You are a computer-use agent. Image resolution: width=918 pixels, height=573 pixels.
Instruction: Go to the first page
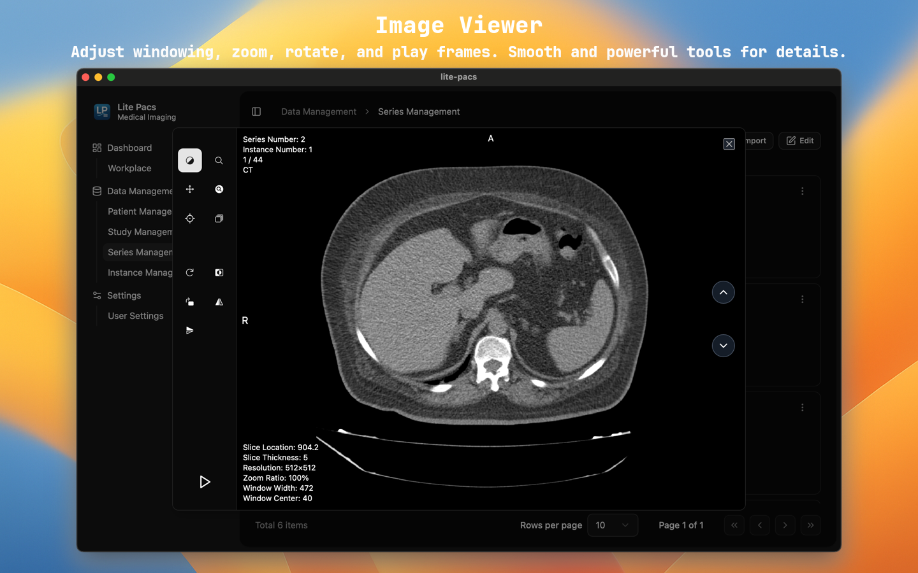[x=734, y=525]
